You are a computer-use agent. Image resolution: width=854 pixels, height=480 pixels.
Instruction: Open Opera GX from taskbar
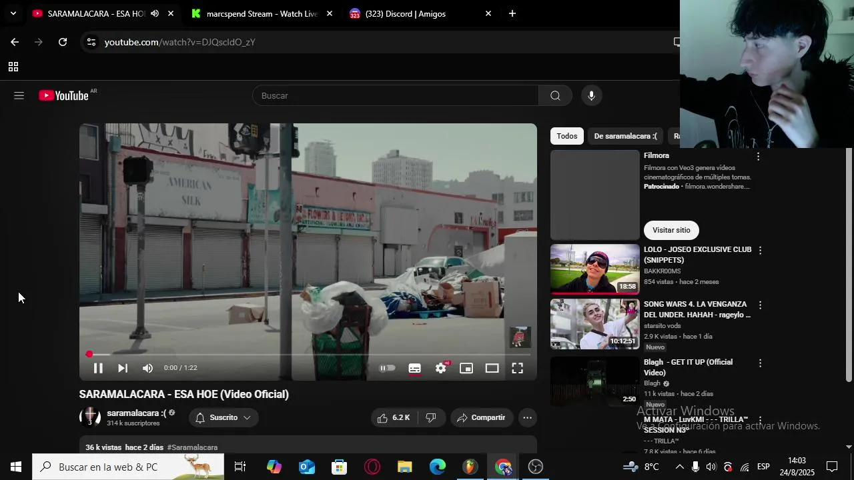(x=372, y=467)
